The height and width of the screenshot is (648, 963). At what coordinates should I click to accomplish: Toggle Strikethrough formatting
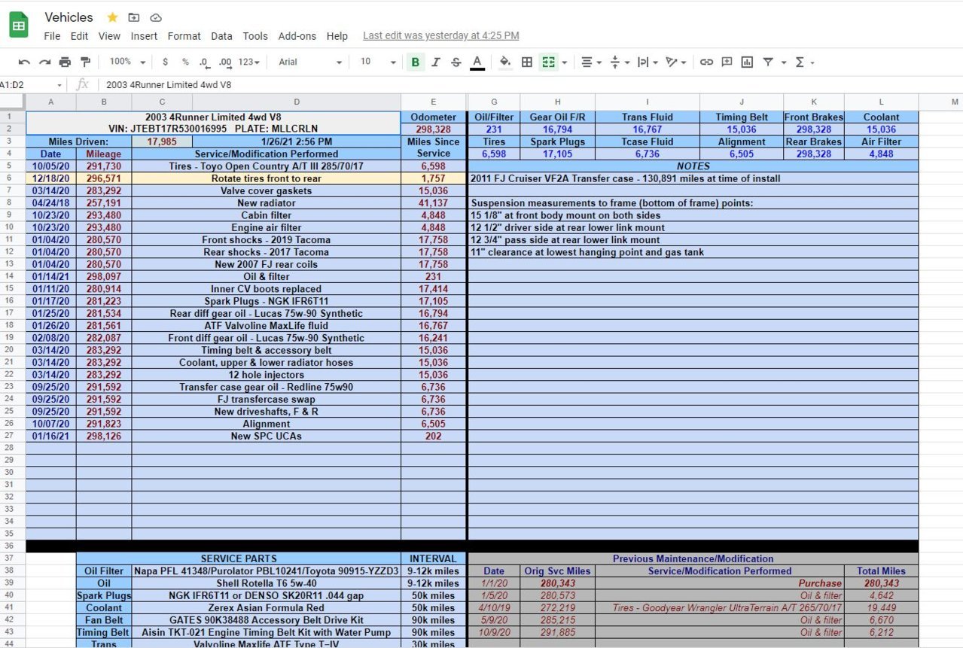click(456, 62)
